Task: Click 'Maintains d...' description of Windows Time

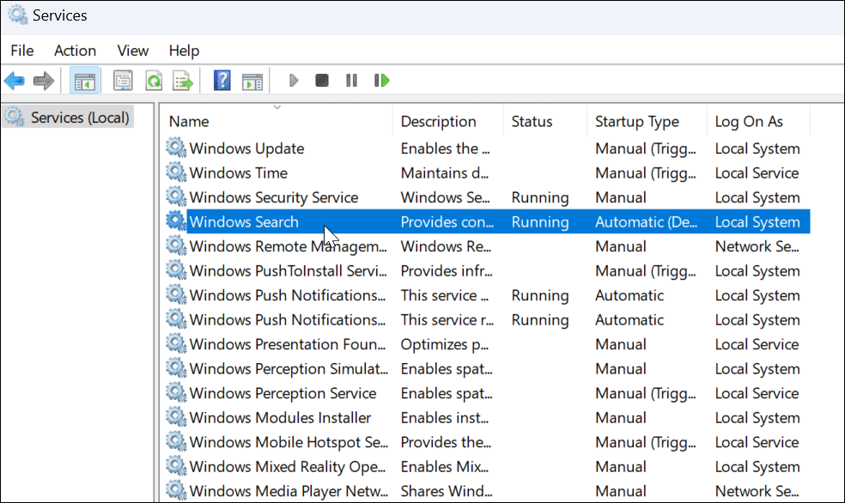Action: tap(445, 173)
